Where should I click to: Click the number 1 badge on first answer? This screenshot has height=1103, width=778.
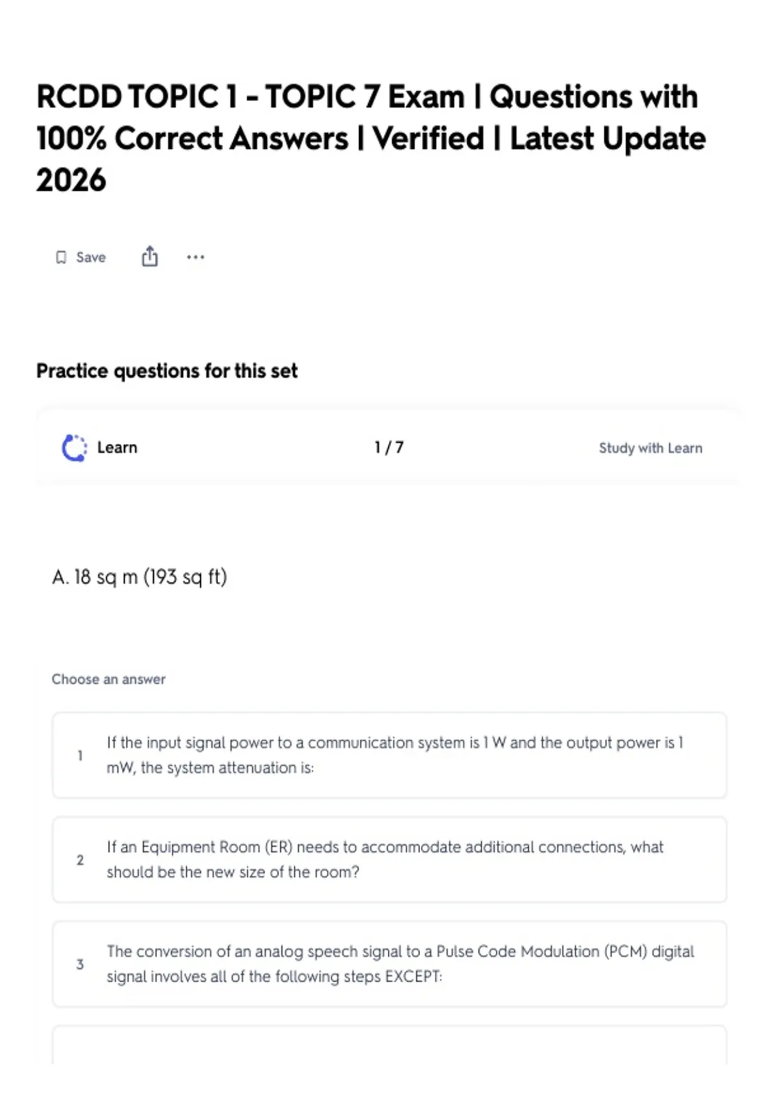pyautogui.click(x=80, y=756)
